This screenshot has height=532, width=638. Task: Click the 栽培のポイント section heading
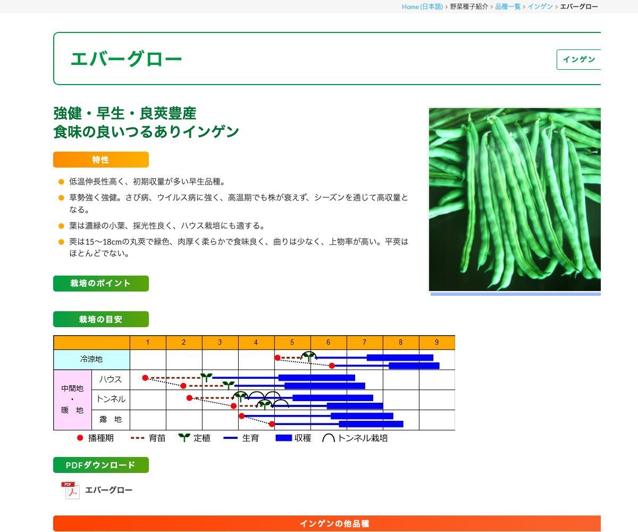tap(100, 284)
